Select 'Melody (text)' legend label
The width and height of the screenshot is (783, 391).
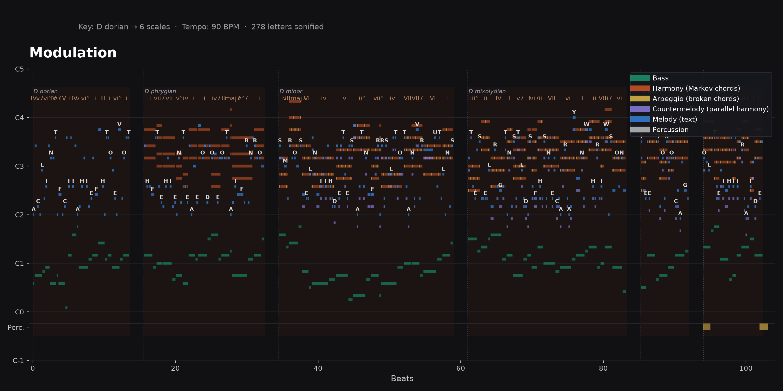(x=675, y=119)
